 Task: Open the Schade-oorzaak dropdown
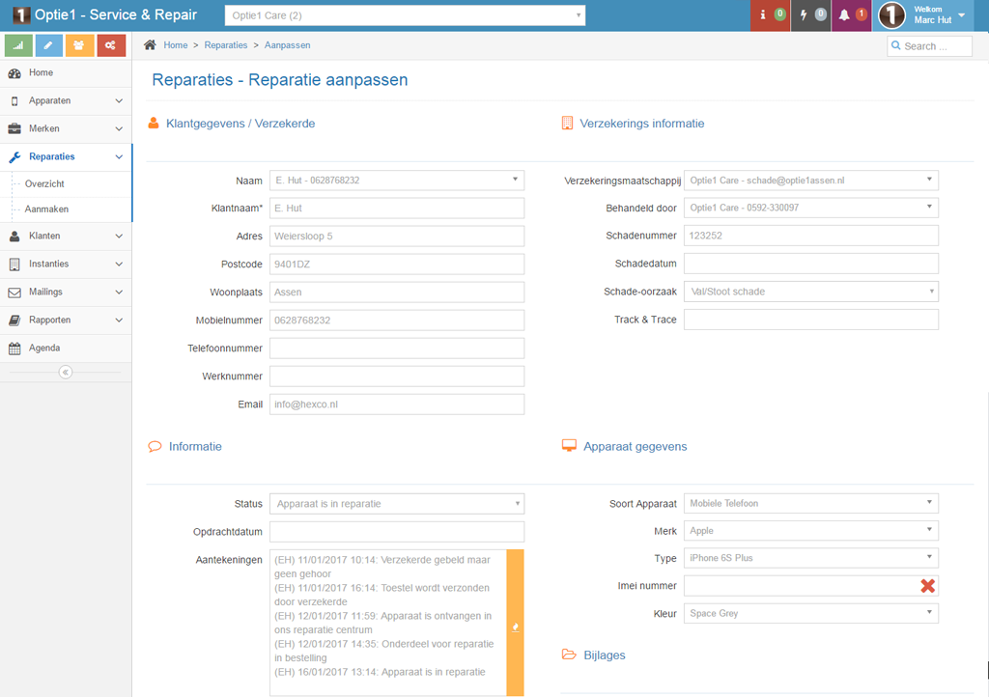[x=811, y=292]
